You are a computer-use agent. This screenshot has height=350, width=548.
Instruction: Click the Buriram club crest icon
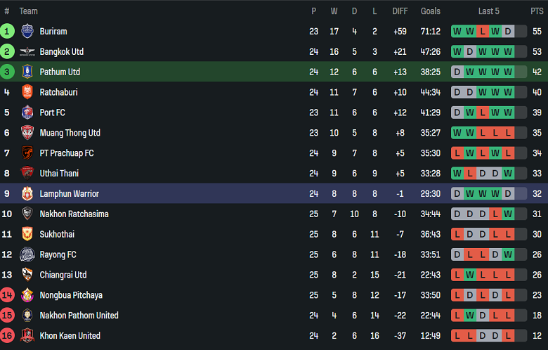[x=27, y=31]
